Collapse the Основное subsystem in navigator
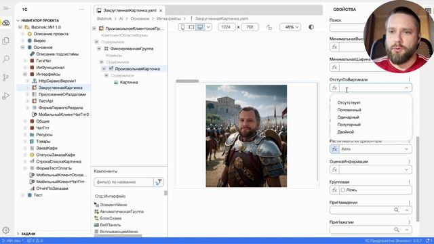 (22, 47)
